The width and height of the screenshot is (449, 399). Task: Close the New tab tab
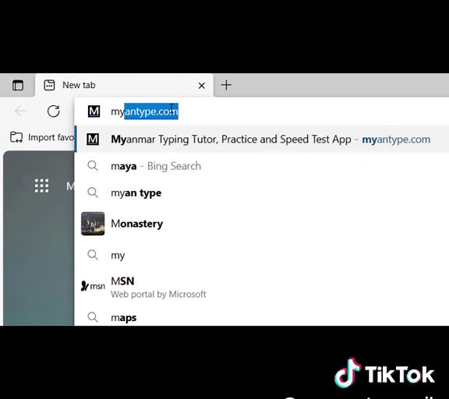(x=202, y=85)
